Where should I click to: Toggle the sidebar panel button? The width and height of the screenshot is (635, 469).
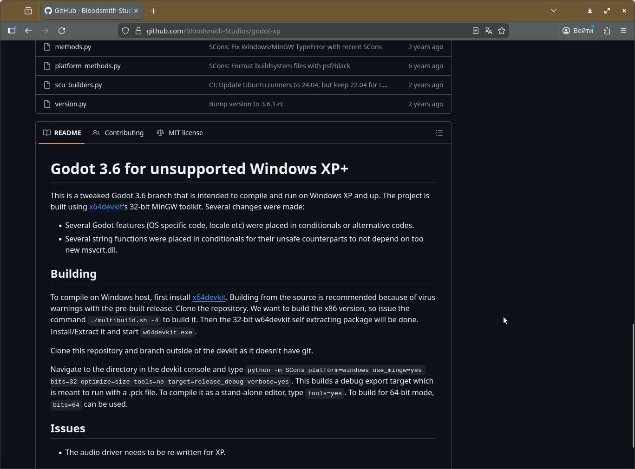point(12,31)
